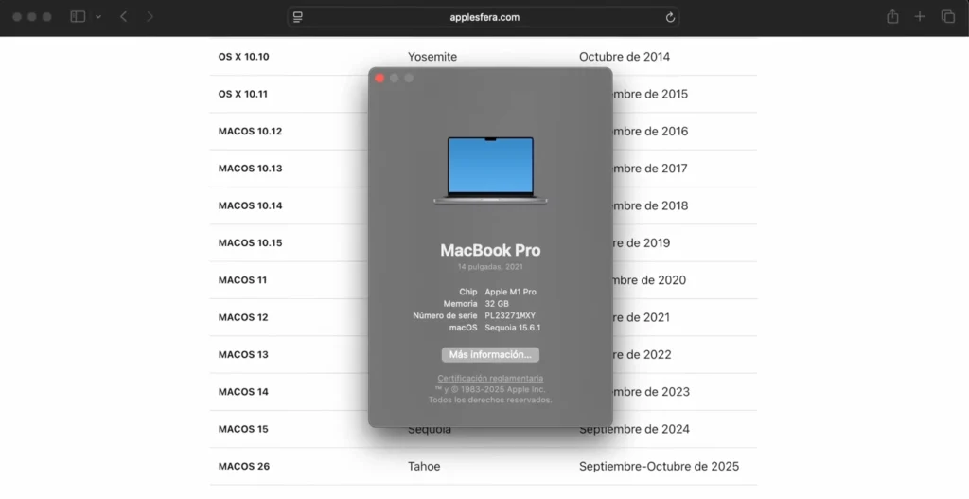969x499 pixels.
Task: Click the Yosemite name cell
Action: click(x=432, y=57)
